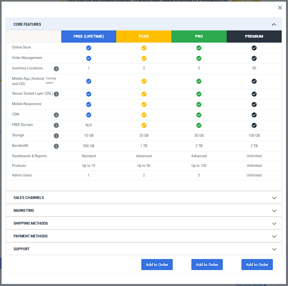The height and width of the screenshot is (286, 288).
Task: Click the CDN info icon
Action: click(x=56, y=115)
